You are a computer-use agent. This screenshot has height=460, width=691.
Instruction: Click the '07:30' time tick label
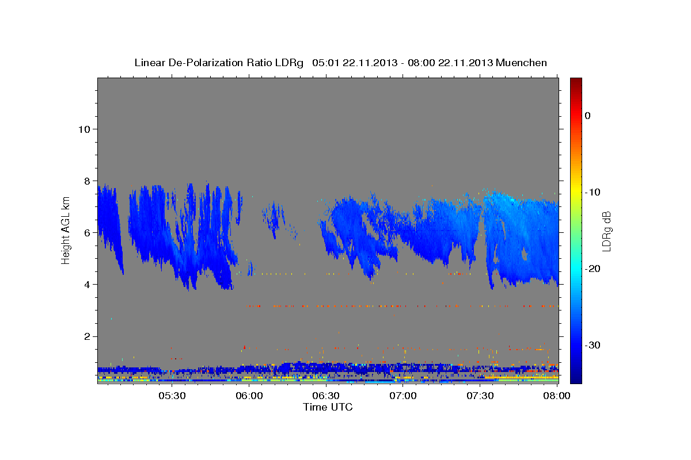pyautogui.click(x=480, y=396)
